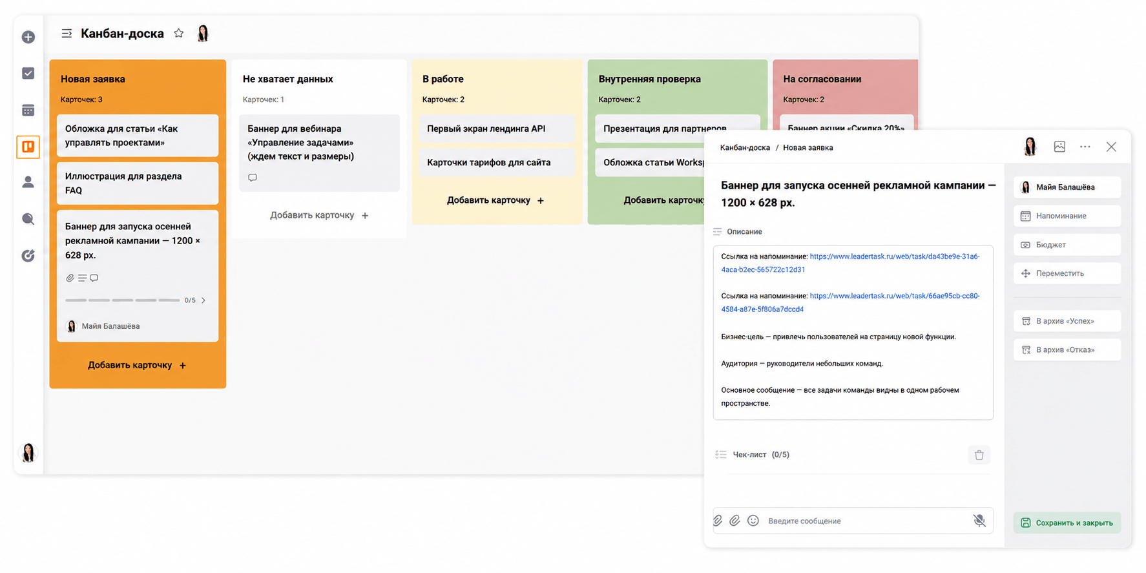This screenshot has width=1146, height=573.
Task: Click the Канбан-доска breadcrumb link
Action: coord(745,148)
